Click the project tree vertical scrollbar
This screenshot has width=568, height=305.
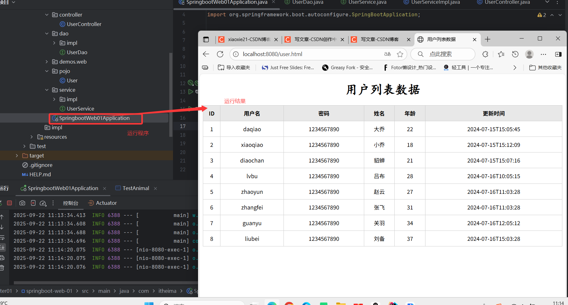coord(171,95)
